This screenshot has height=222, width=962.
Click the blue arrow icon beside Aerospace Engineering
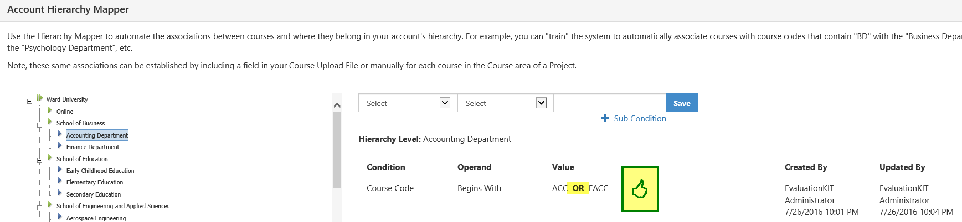coord(60,217)
